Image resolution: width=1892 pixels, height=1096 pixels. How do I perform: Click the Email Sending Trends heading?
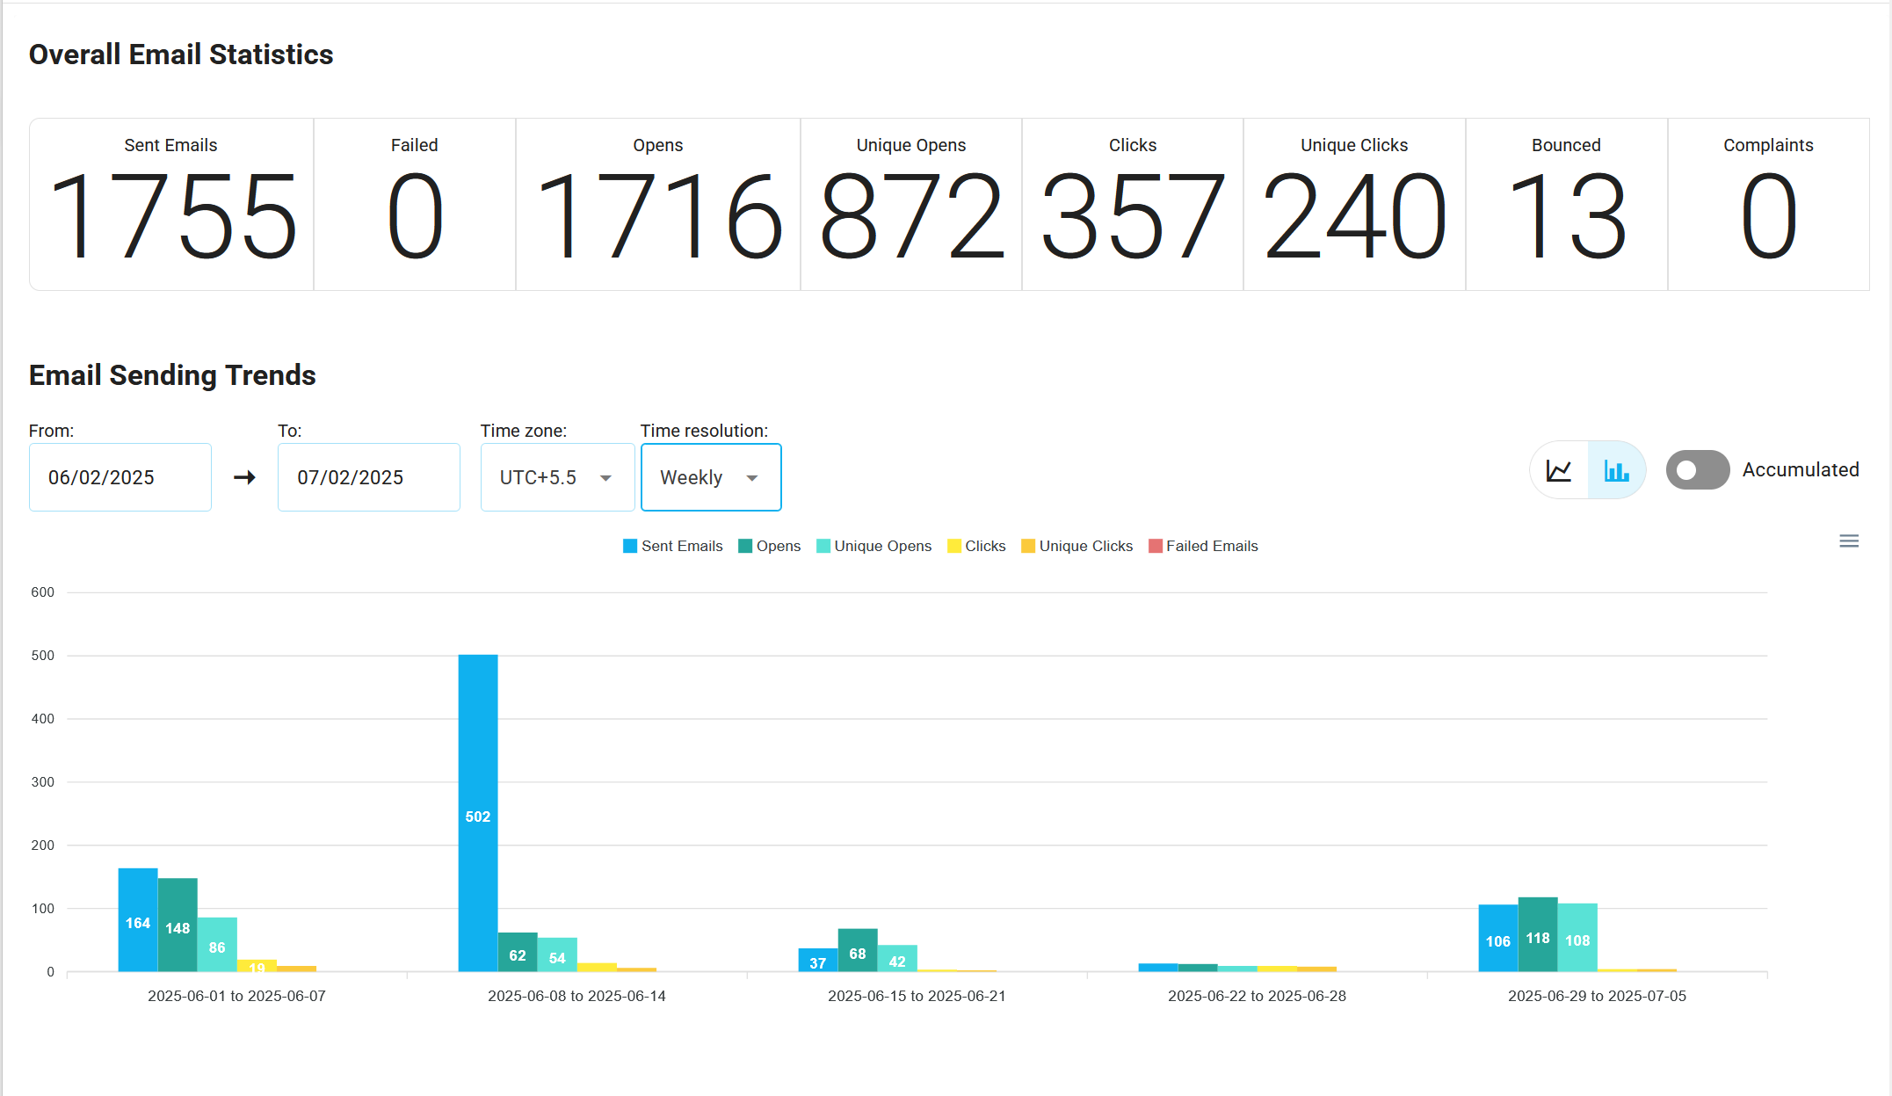point(172,375)
